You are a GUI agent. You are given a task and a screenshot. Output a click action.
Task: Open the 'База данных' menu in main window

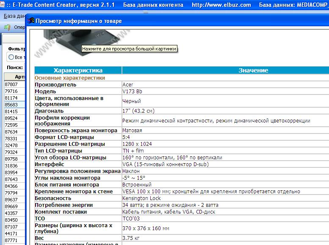[x=14, y=16]
